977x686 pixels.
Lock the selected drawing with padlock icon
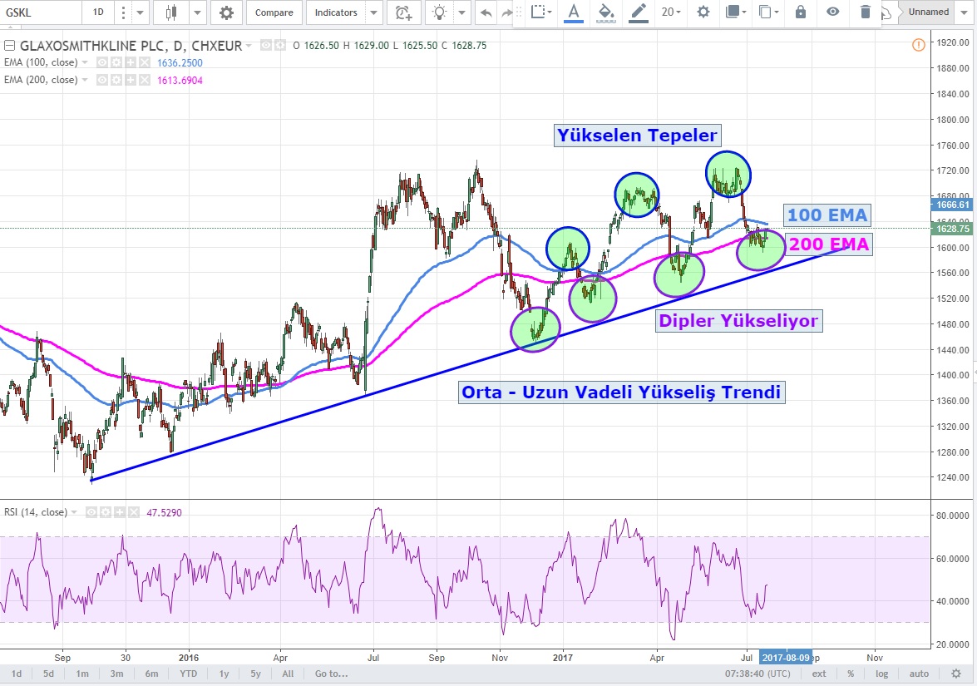[x=800, y=12]
